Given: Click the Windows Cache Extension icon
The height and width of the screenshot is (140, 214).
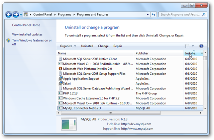Looking at the screenshot, I should tap(60, 98).
